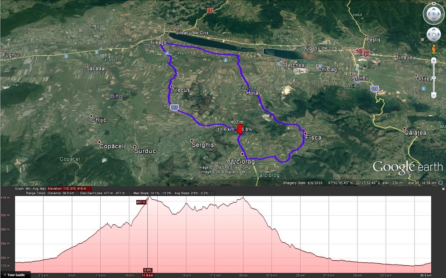Image resolution: width=446 pixels, height=278 pixels.
Task: Click the 767 road shield marker
Action: (x=174, y=107)
